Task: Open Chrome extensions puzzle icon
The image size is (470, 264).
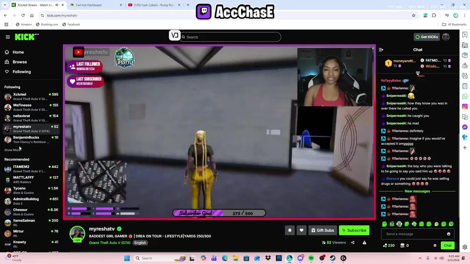Action: (434, 15)
